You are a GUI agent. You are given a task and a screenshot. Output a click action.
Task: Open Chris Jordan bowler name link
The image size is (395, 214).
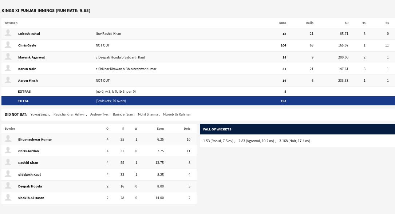tap(28, 151)
